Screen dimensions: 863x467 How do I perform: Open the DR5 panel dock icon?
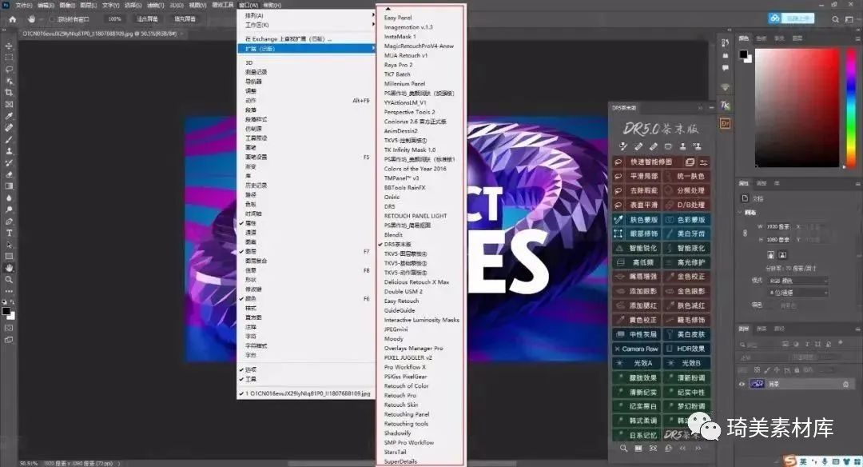[x=725, y=123]
